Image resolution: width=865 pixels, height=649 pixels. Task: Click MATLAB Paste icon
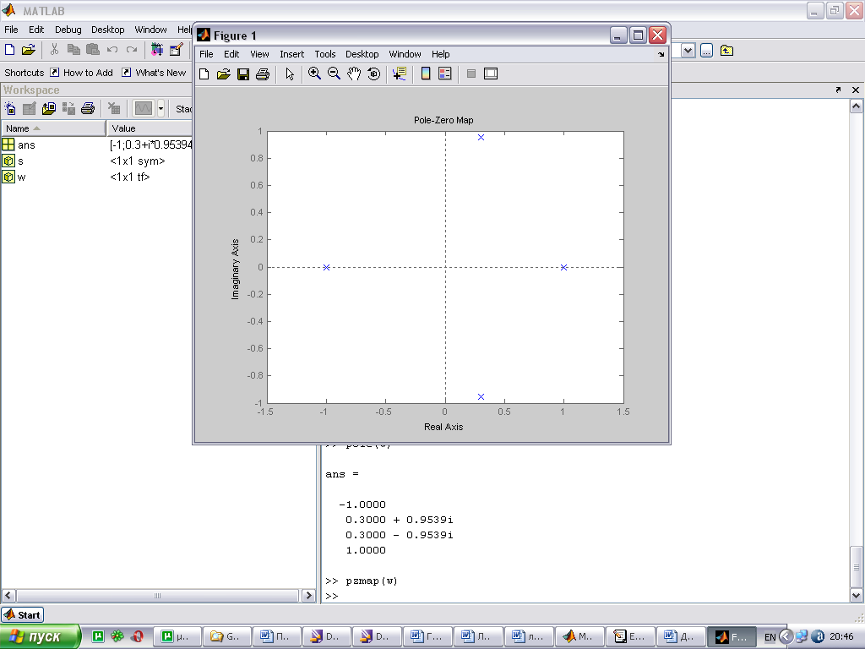93,50
